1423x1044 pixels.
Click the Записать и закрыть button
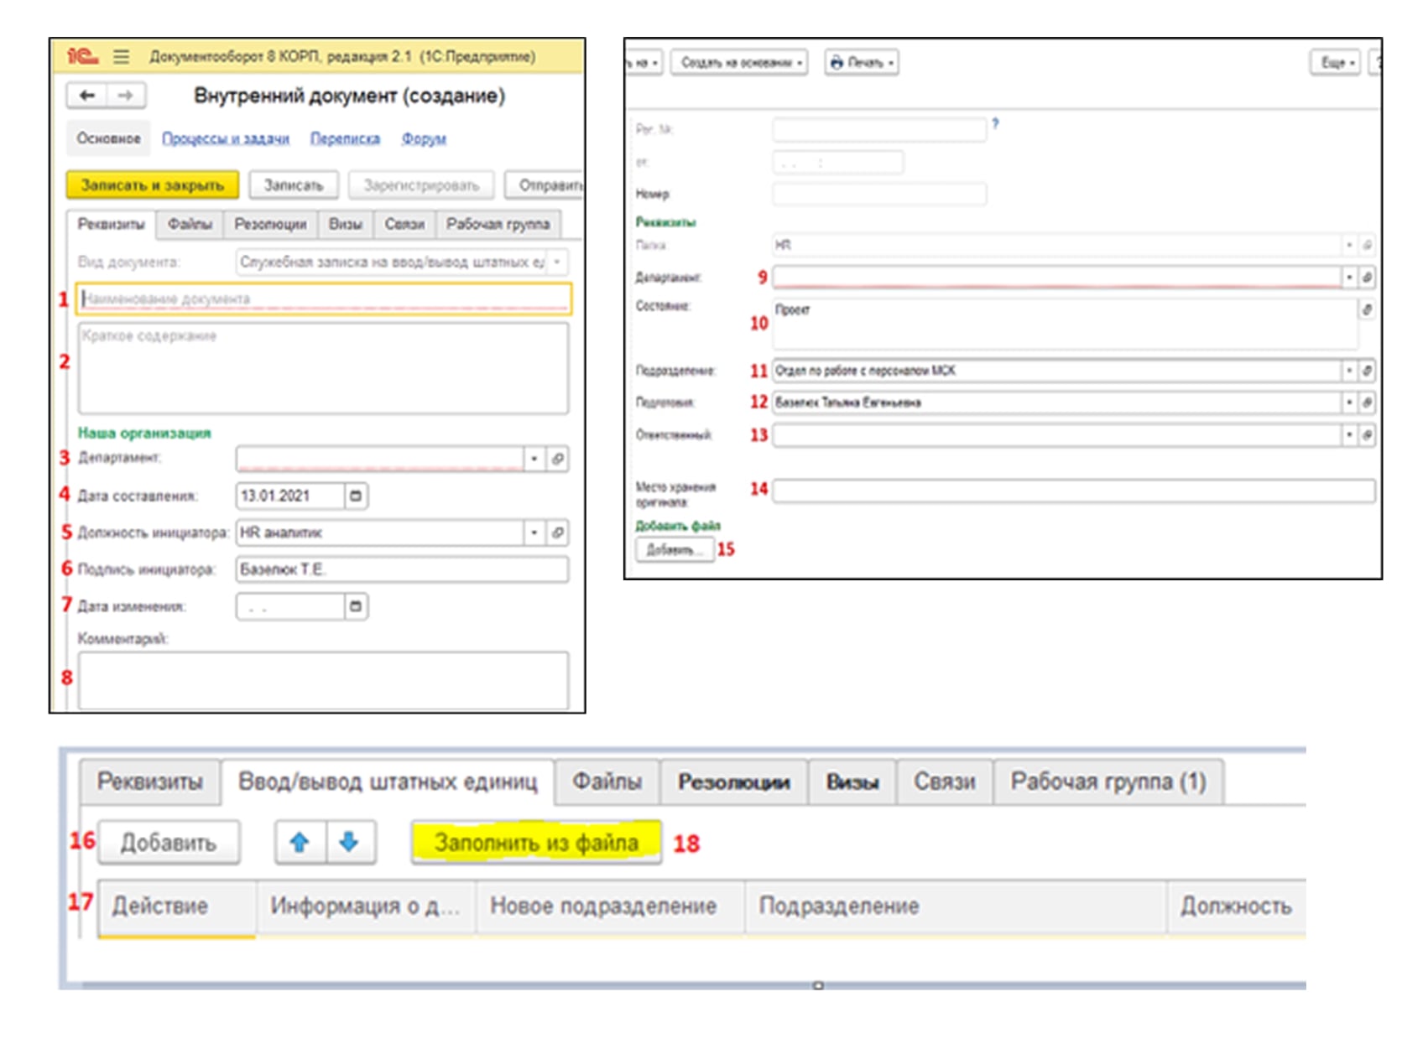click(152, 185)
